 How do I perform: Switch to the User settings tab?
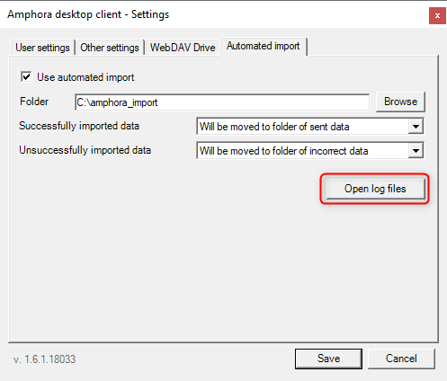(42, 48)
